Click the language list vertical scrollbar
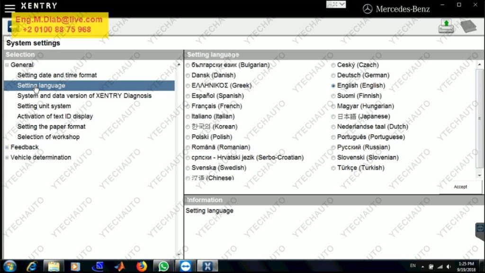Viewport: 485px width, 273px height. pos(479,118)
